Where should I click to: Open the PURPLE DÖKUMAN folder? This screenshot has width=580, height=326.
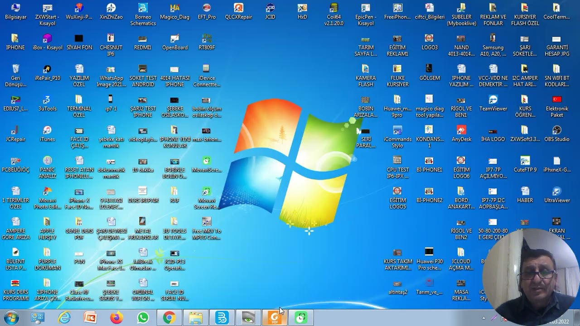coord(47,259)
